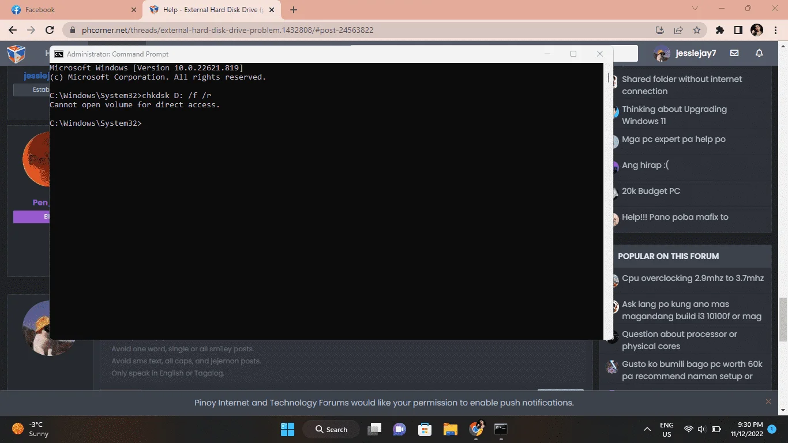Open 'Question about processor or physical cores' thread

coord(680,340)
